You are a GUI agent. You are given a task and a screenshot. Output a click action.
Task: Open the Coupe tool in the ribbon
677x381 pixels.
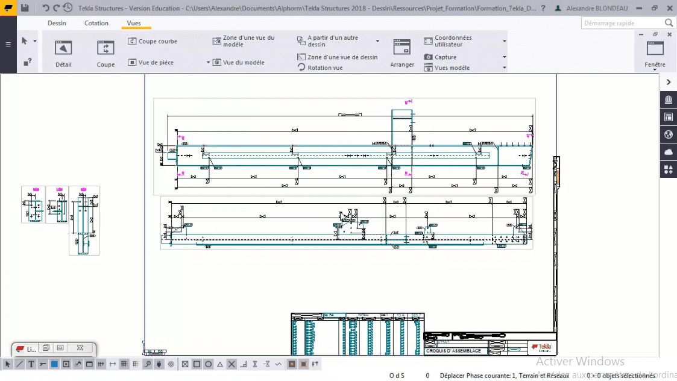point(105,51)
